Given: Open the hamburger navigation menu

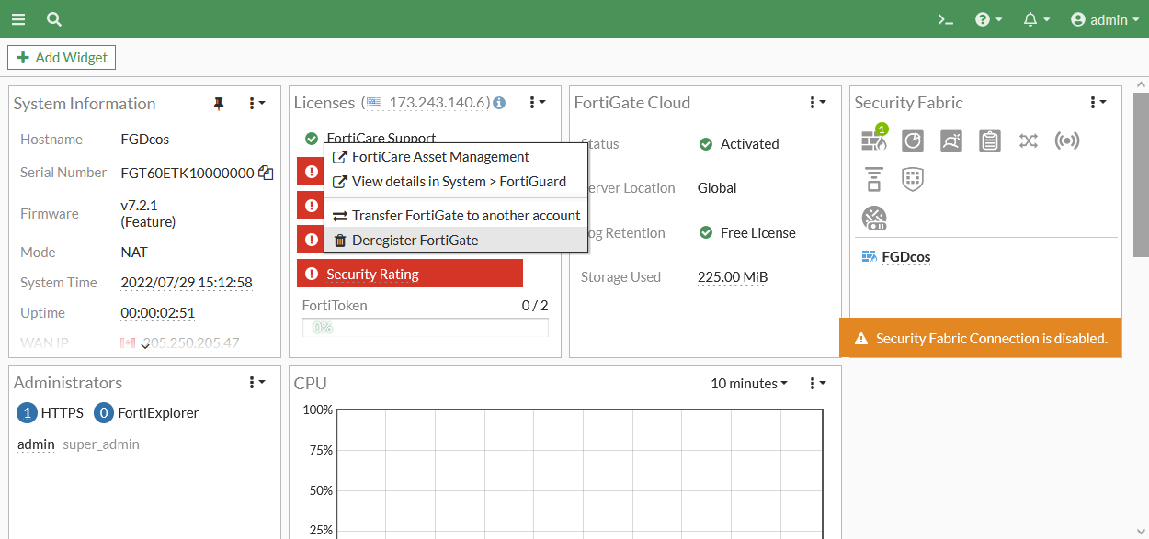Looking at the screenshot, I should [18, 19].
